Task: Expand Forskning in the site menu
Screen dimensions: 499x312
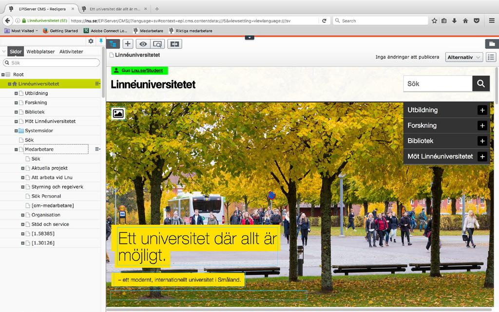Action: click(482, 126)
